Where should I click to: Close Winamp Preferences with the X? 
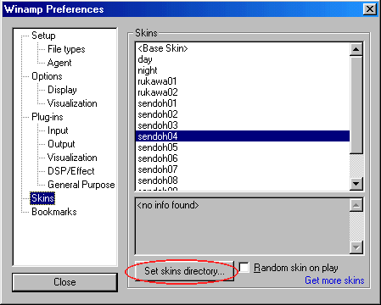(370, 9)
